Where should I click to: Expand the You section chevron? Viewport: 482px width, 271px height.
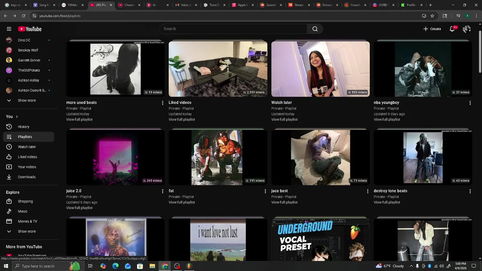(x=17, y=117)
